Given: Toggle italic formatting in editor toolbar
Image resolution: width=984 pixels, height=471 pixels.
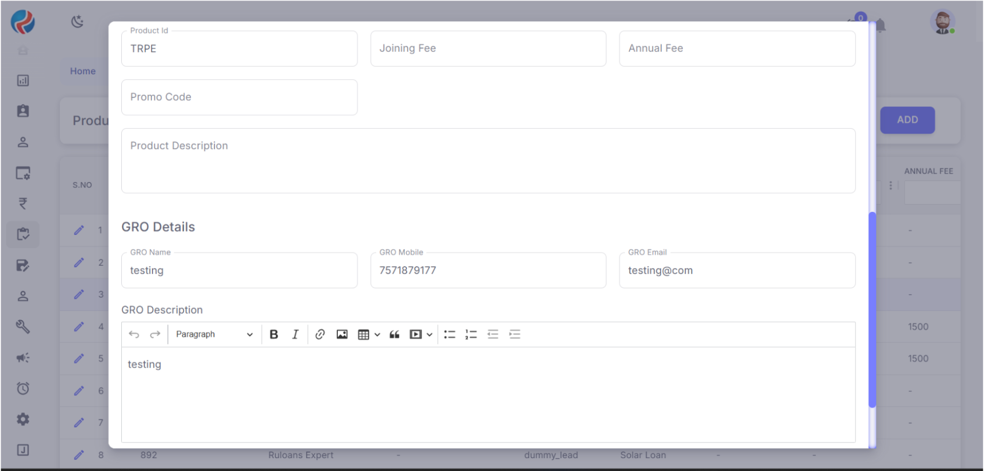Looking at the screenshot, I should pos(295,335).
